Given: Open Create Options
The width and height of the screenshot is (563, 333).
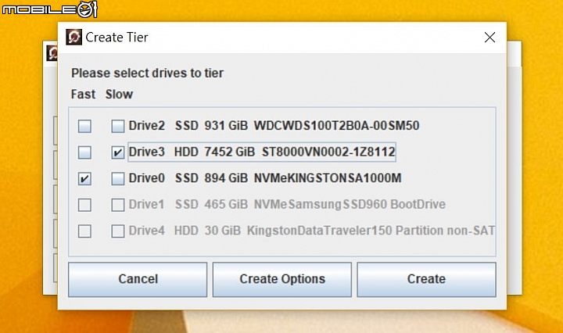Looking at the screenshot, I should coord(282,279).
